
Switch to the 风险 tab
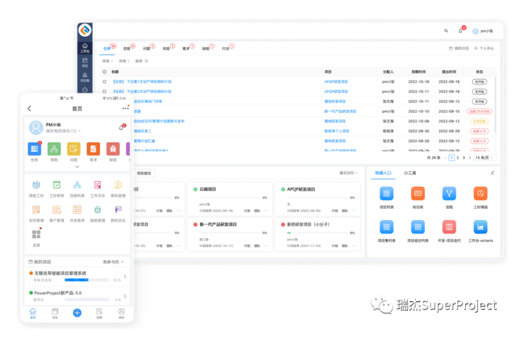[166, 48]
